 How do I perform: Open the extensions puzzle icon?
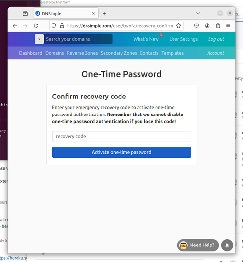tap(218, 26)
